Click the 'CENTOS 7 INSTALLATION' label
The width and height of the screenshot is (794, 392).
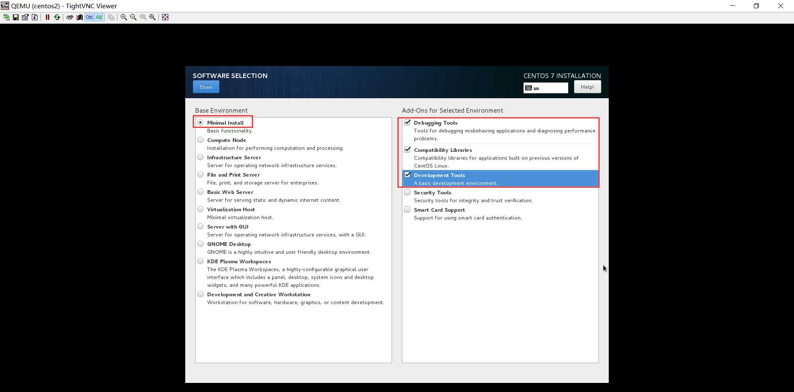coord(562,76)
